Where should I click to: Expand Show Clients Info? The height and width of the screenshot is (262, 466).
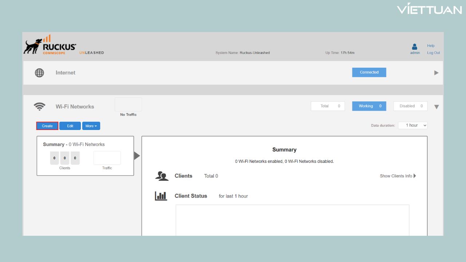[398, 176]
